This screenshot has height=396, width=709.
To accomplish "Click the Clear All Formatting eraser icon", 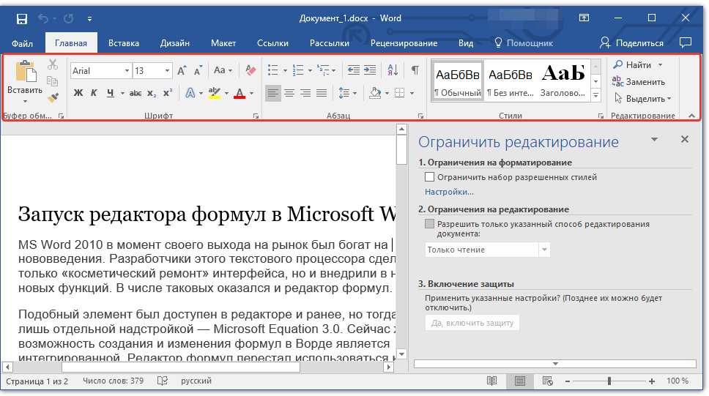I will [250, 70].
